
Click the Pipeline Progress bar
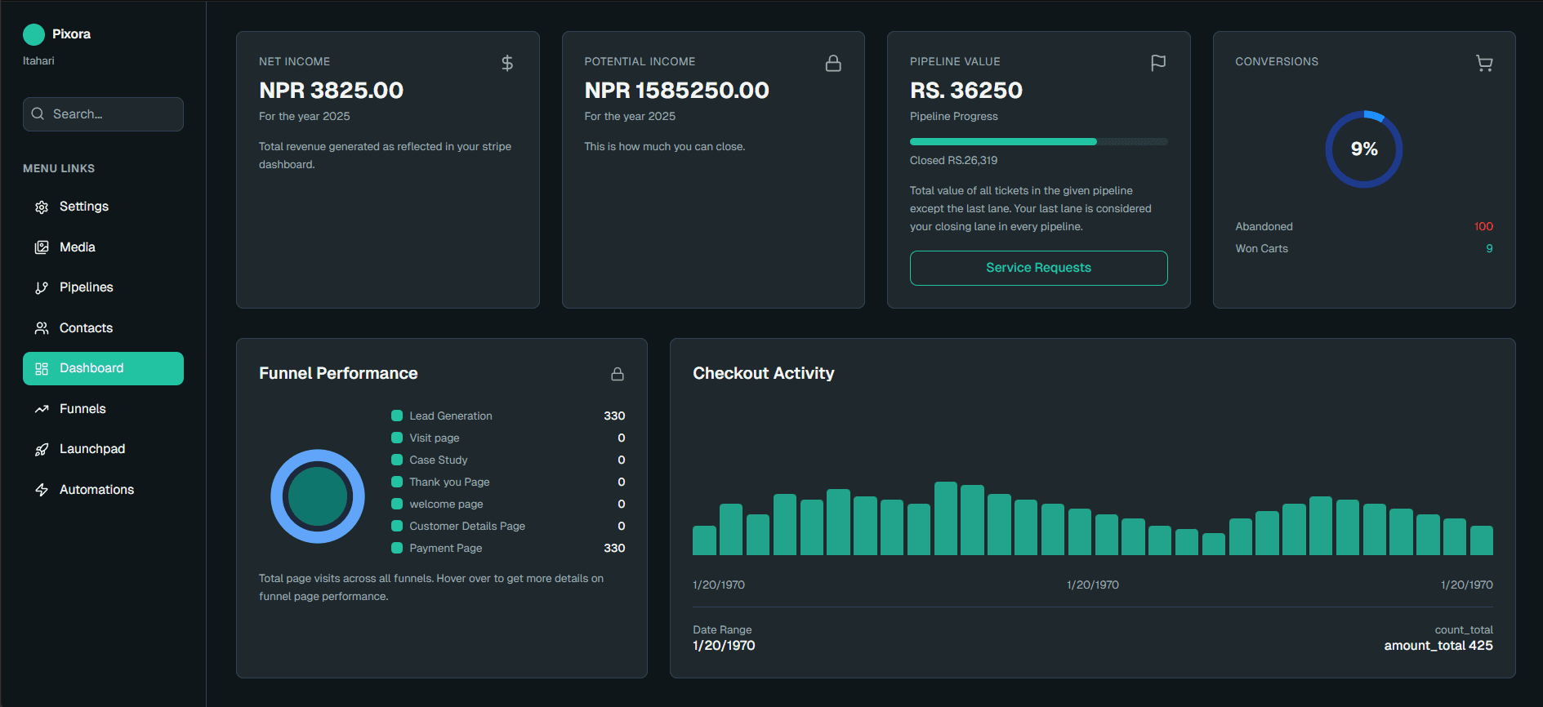pos(1038,142)
